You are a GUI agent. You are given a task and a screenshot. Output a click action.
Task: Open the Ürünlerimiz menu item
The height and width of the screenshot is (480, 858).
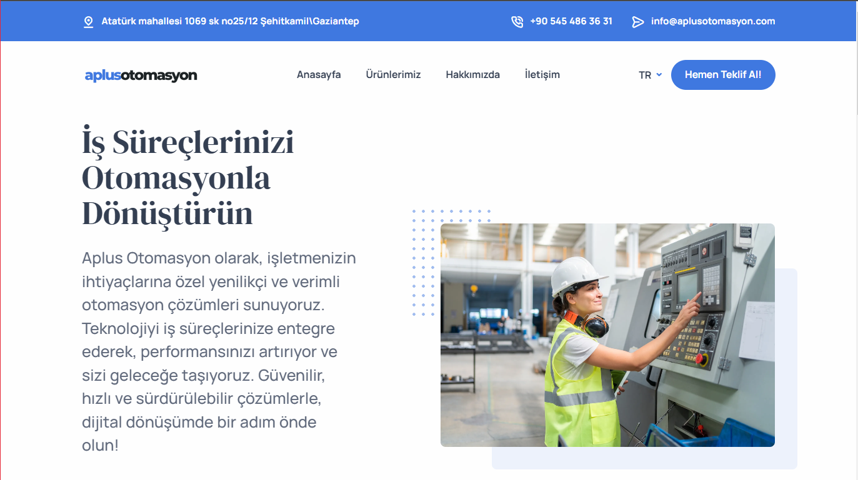(x=393, y=75)
